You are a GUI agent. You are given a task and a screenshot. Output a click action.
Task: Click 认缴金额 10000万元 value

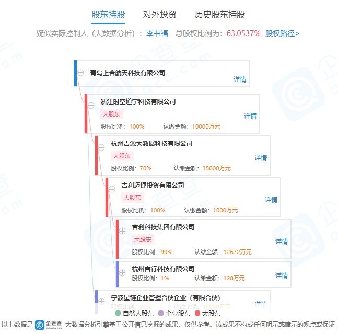(206, 126)
